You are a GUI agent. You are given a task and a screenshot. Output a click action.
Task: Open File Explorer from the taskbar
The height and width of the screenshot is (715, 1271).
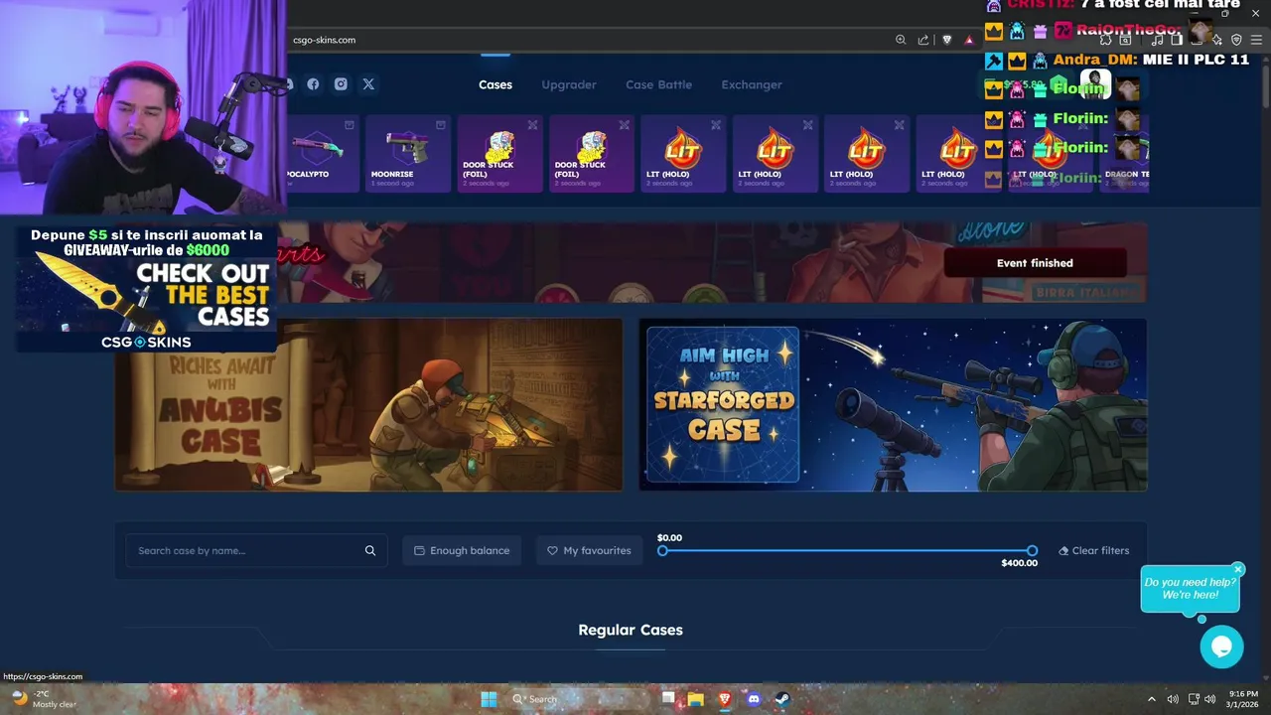click(x=696, y=699)
